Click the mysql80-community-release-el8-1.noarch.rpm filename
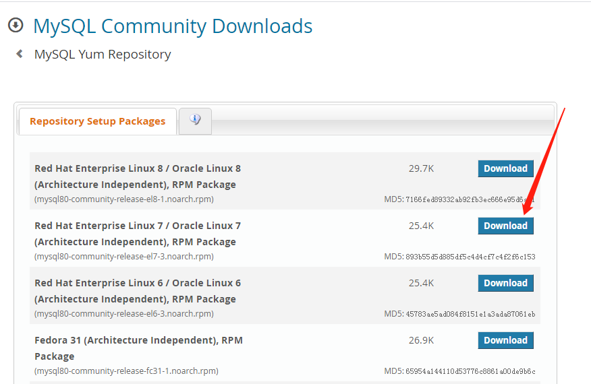This screenshot has height=384, width=591. [x=124, y=199]
